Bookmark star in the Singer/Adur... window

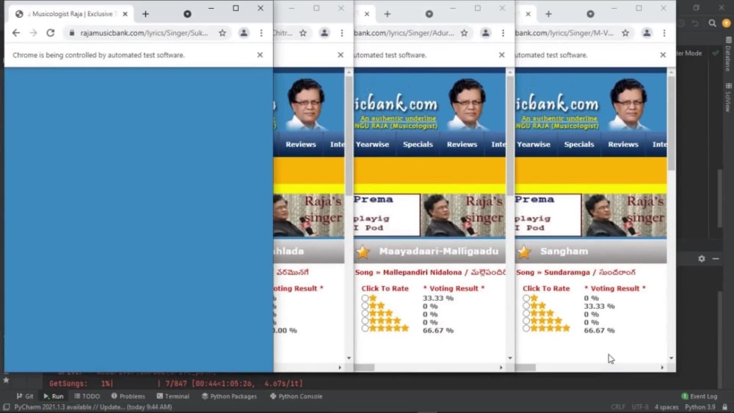tap(465, 33)
